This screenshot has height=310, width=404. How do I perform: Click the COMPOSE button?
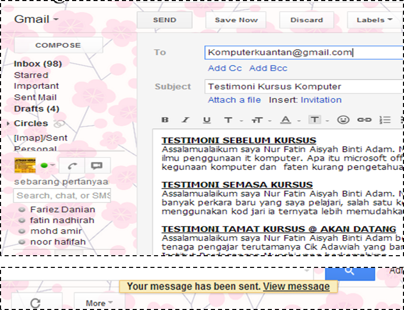pos(58,45)
